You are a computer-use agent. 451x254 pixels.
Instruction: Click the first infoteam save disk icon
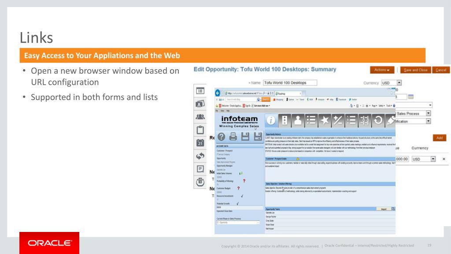click(245, 137)
